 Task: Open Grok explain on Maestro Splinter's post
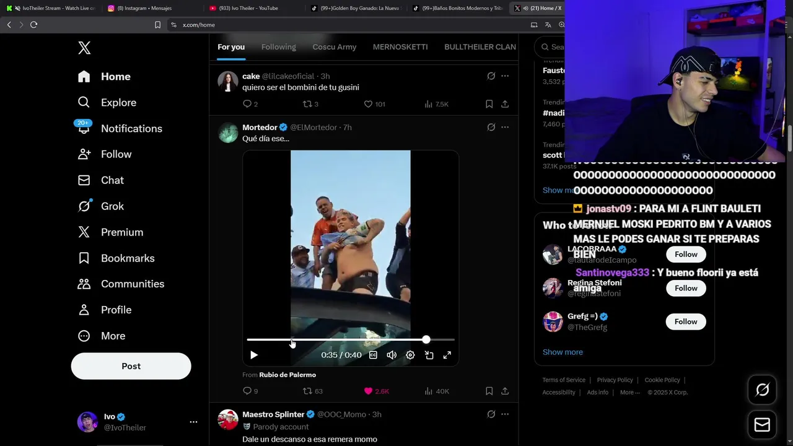[x=491, y=414]
